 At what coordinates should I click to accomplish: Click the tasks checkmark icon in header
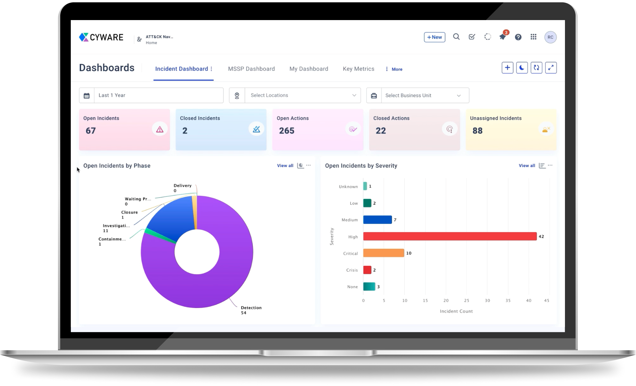pos(472,37)
